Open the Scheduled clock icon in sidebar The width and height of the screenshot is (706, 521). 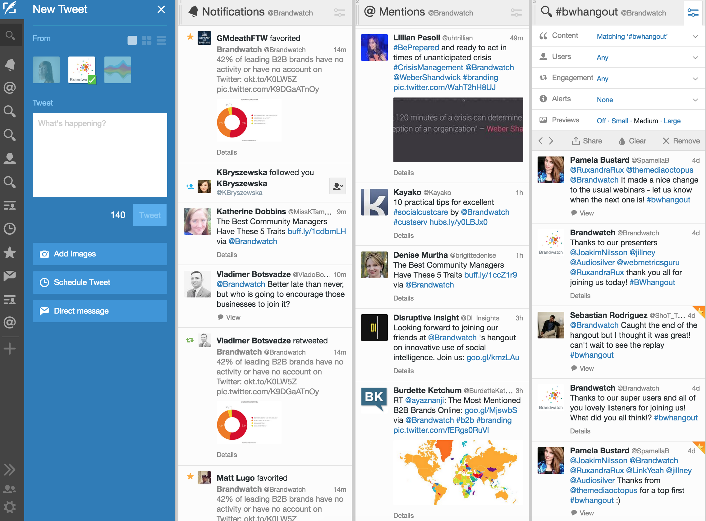[10, 229]
